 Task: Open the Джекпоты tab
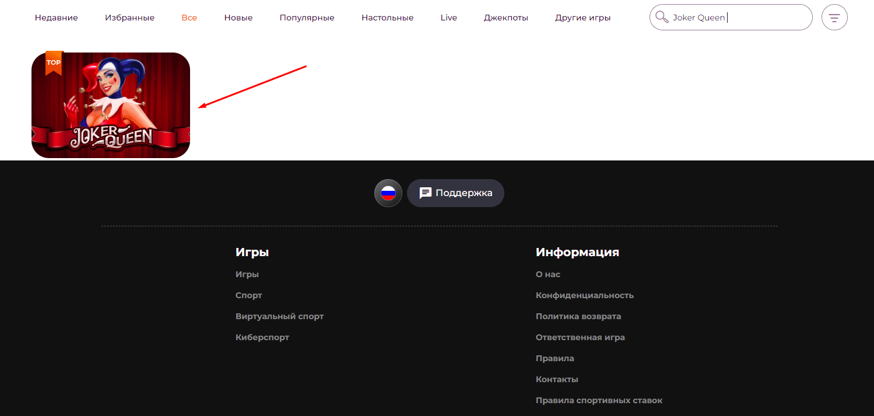(506, 18)
